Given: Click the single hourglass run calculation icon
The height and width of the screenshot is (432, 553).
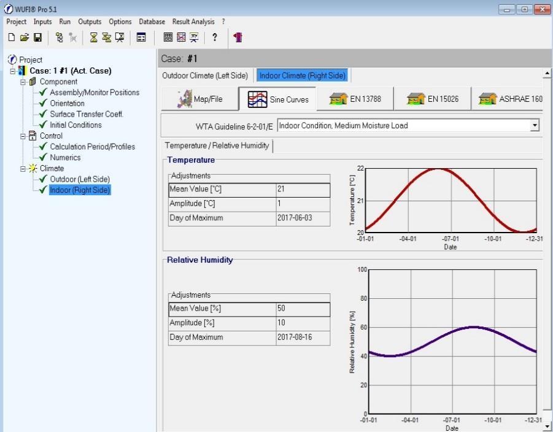Looking at the screenshot, I should (93, 37).
